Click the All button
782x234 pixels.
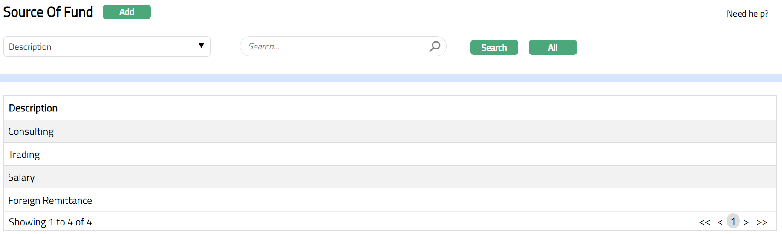click(552, 48)
